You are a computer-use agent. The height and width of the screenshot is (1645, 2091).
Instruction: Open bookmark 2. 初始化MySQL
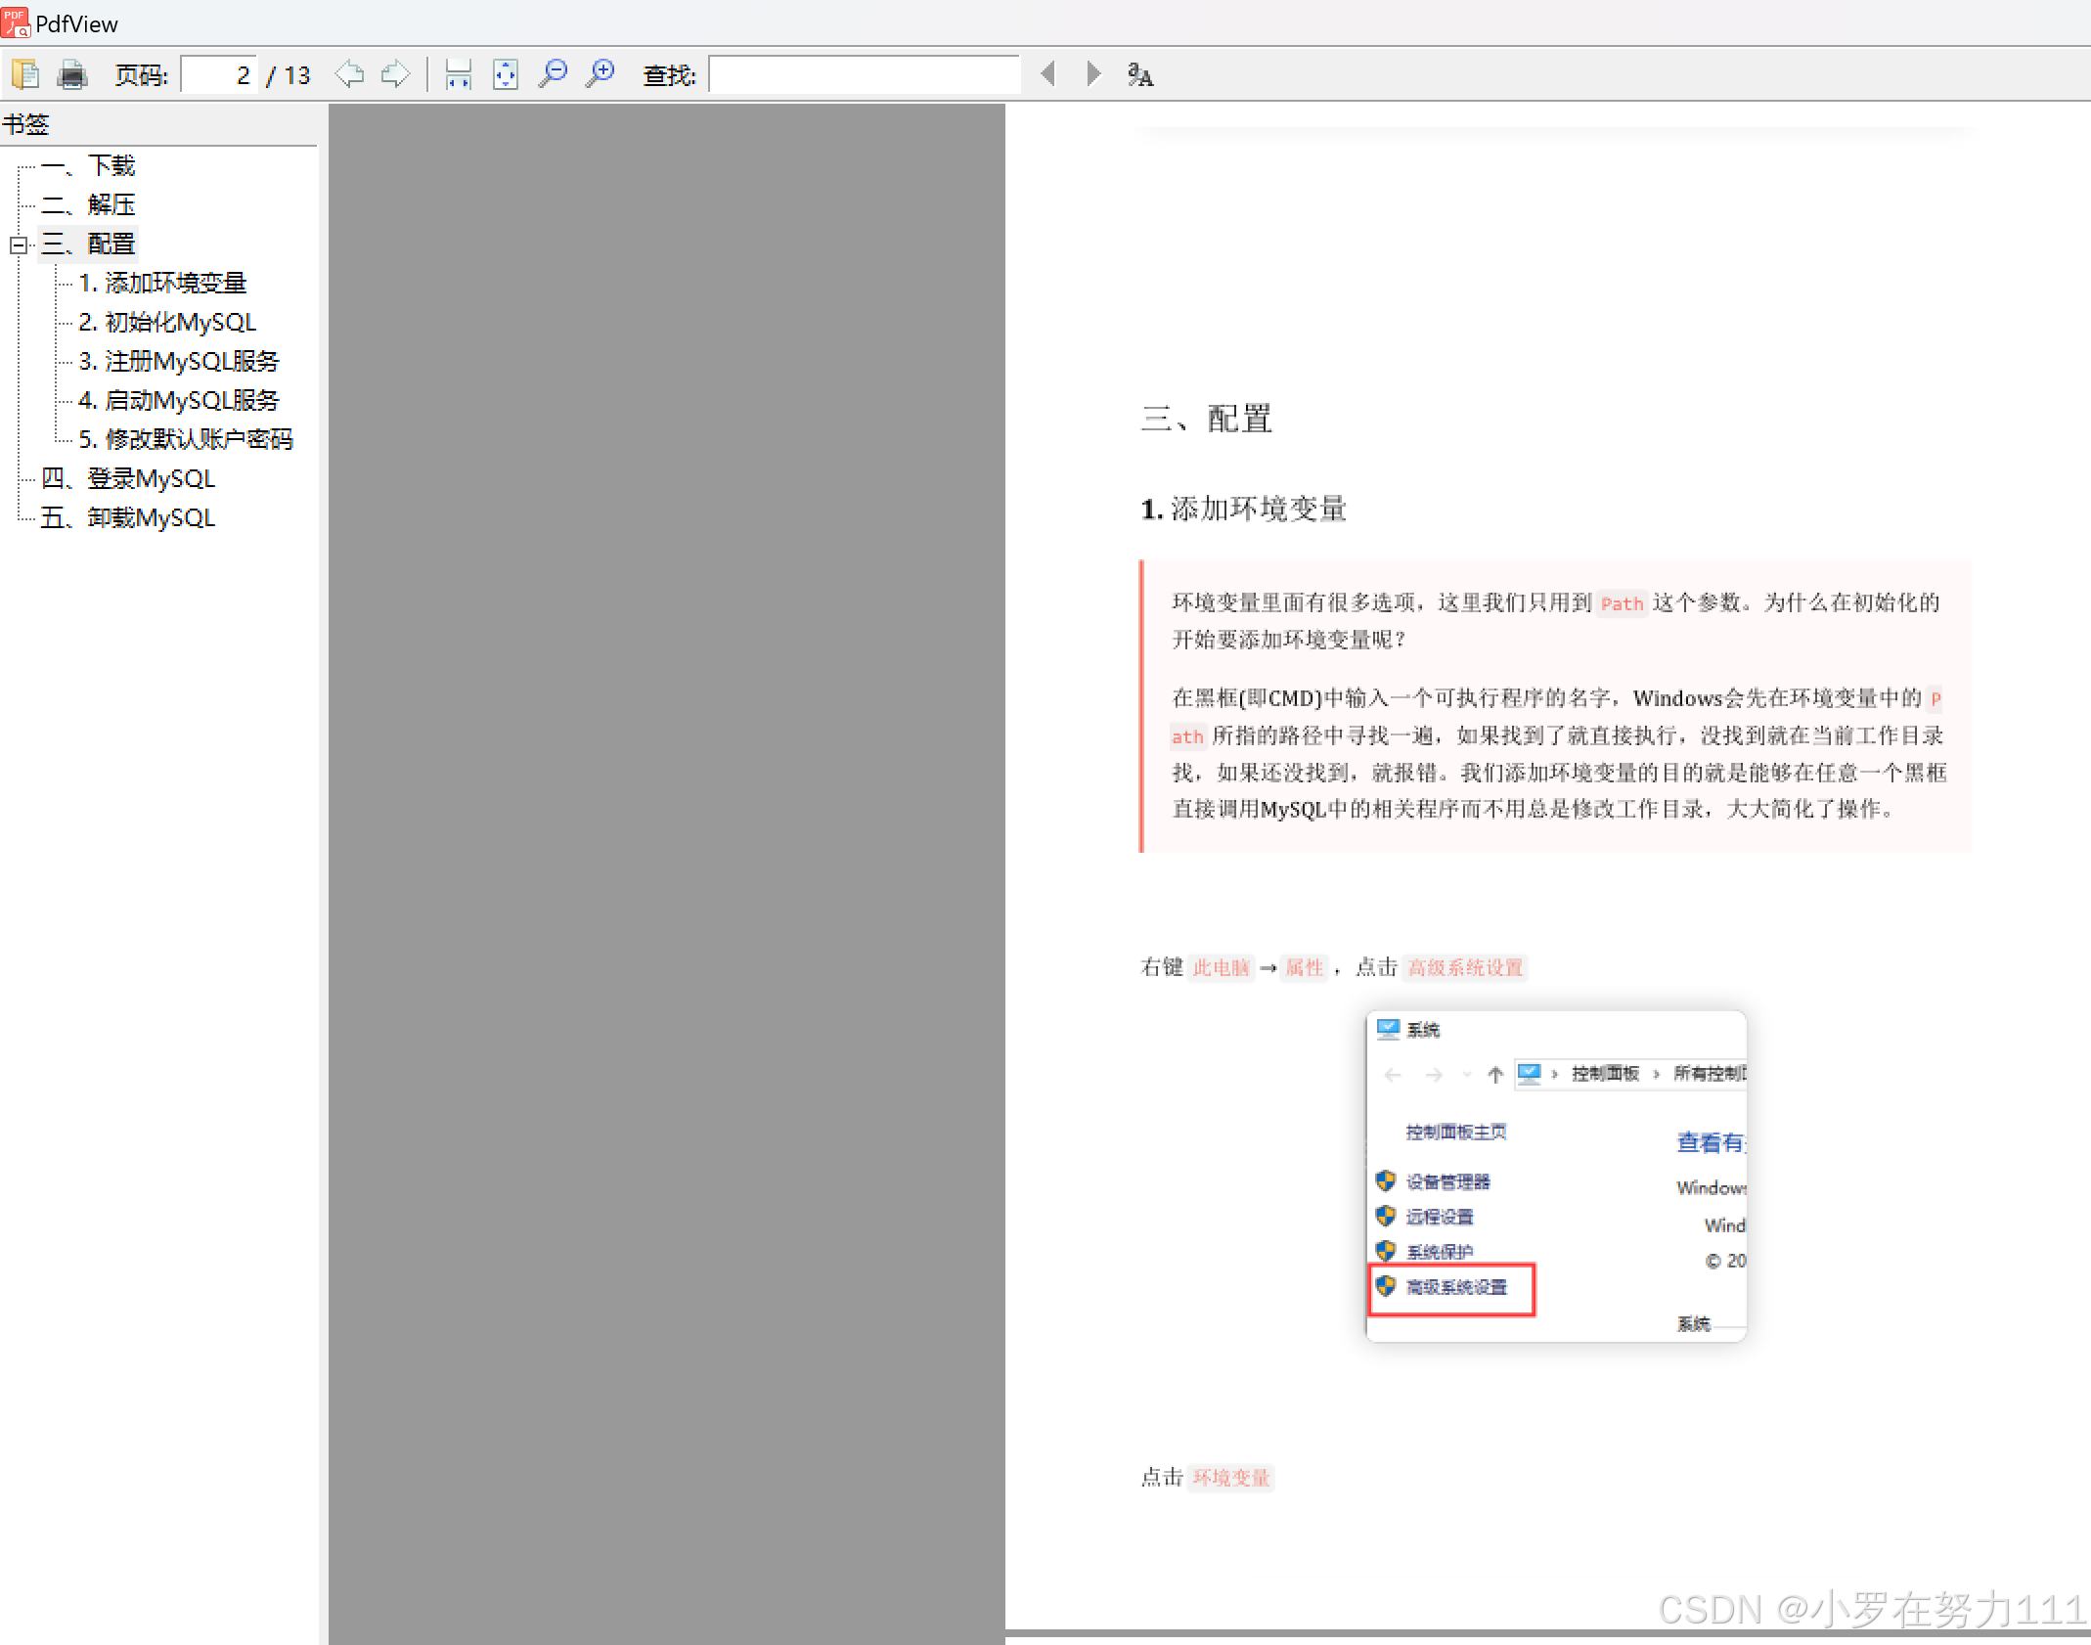click(166, 322)
